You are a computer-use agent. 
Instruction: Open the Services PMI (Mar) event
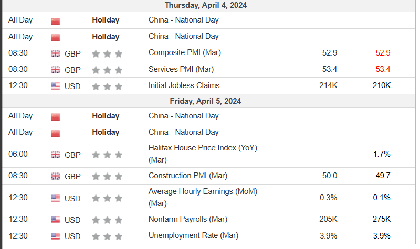181,69
